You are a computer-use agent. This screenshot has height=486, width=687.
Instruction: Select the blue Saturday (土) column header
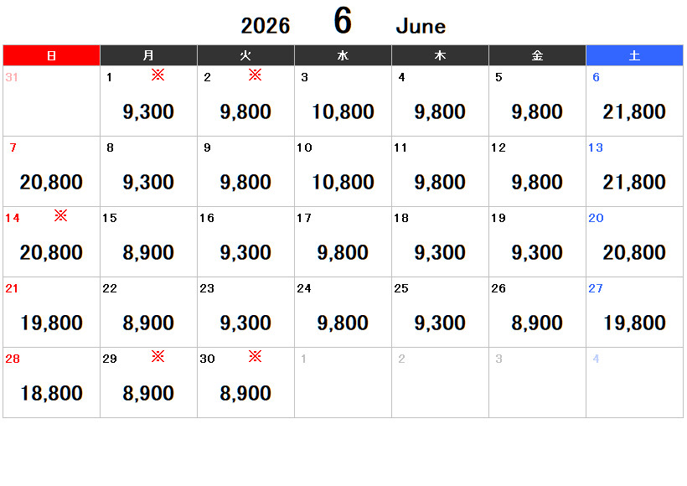tap(634, 55)
